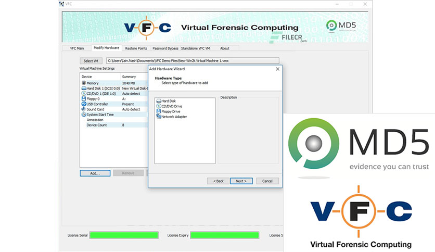This screenshot has height=252, width=435.
Task: Click the Memory device icon
Action: 84,83
